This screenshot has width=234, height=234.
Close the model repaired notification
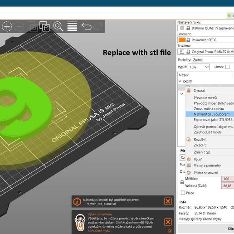[x=168, y=201]
